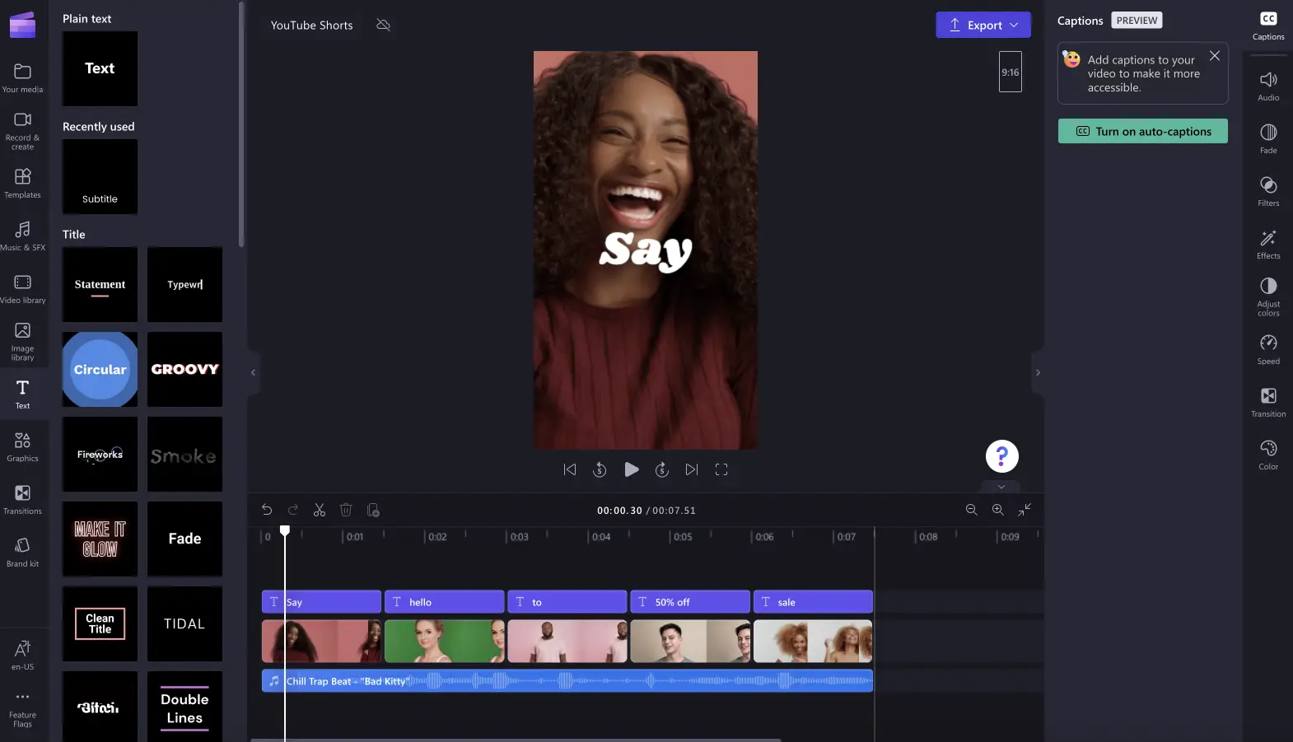The height and width of the screenshot is (742, 1293).
Task: Collapse the left text panel
Action: click(254, 372)
